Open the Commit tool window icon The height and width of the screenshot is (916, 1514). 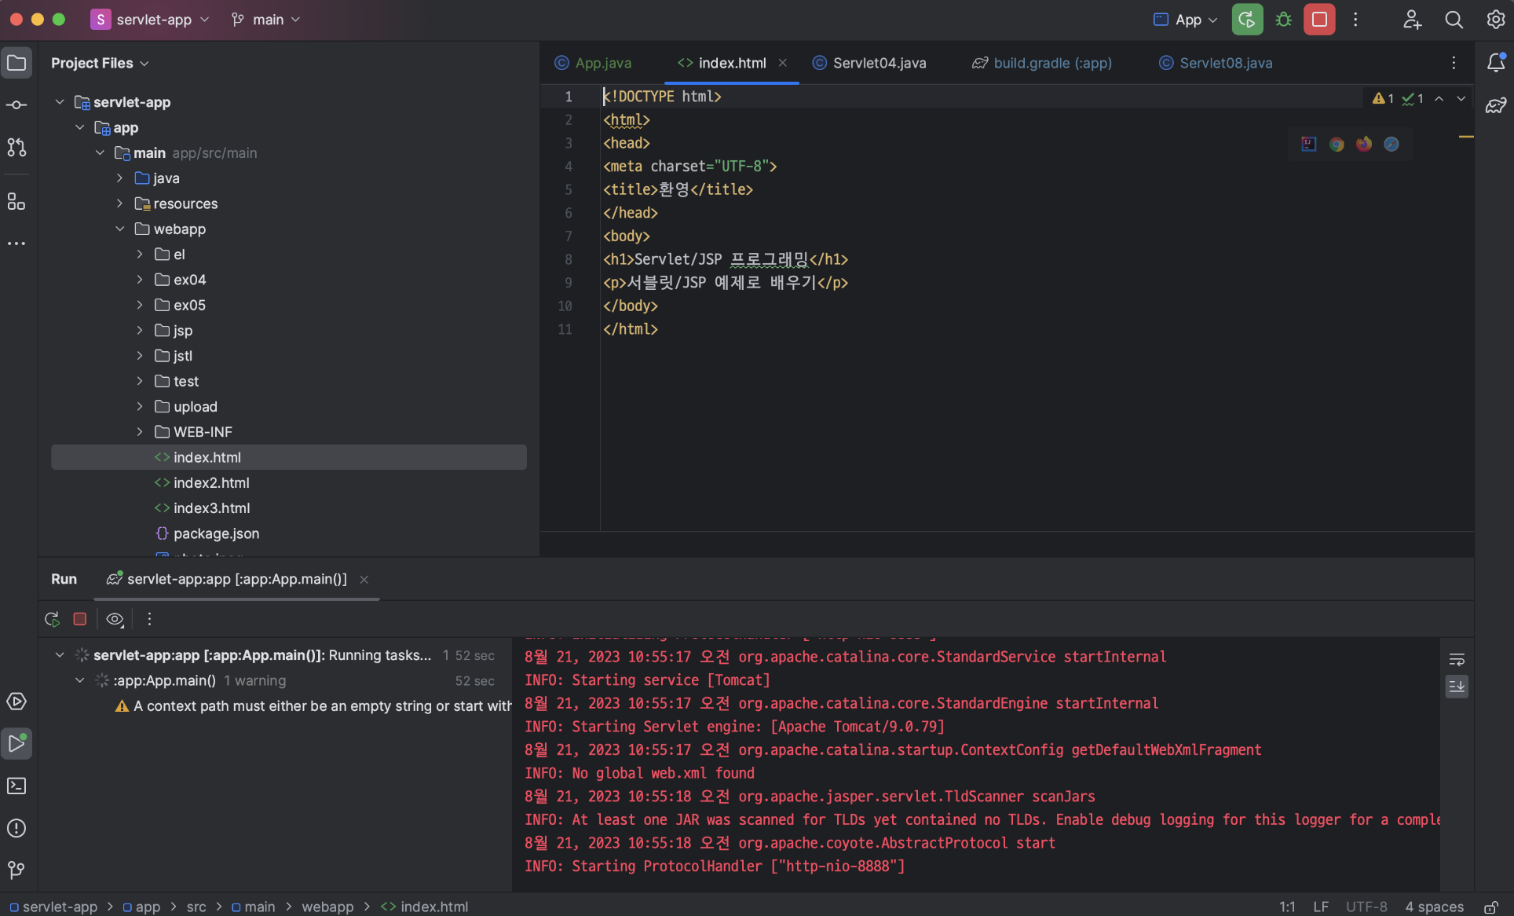tap(16, 104)
